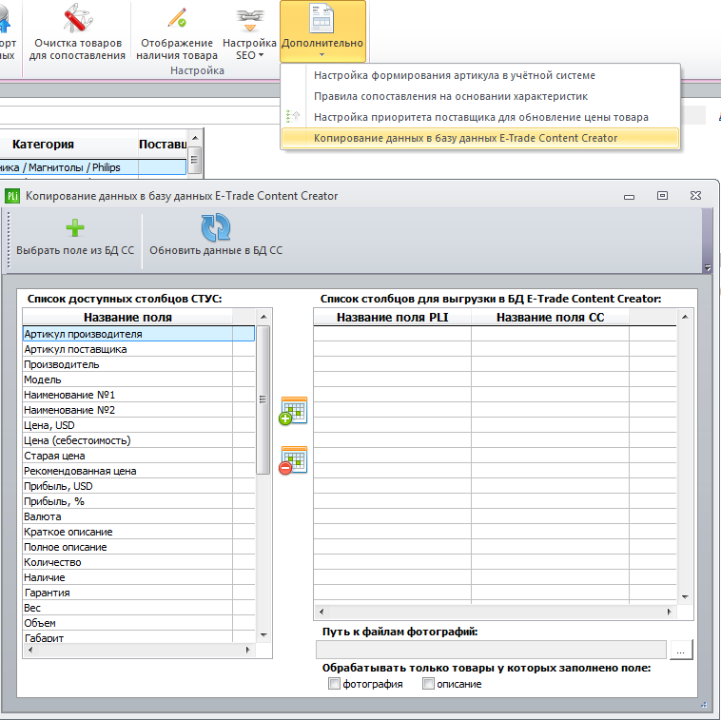Open Настройка приоритета поставщика menu item
Screen dimensions: 721x720
point(481,117)
